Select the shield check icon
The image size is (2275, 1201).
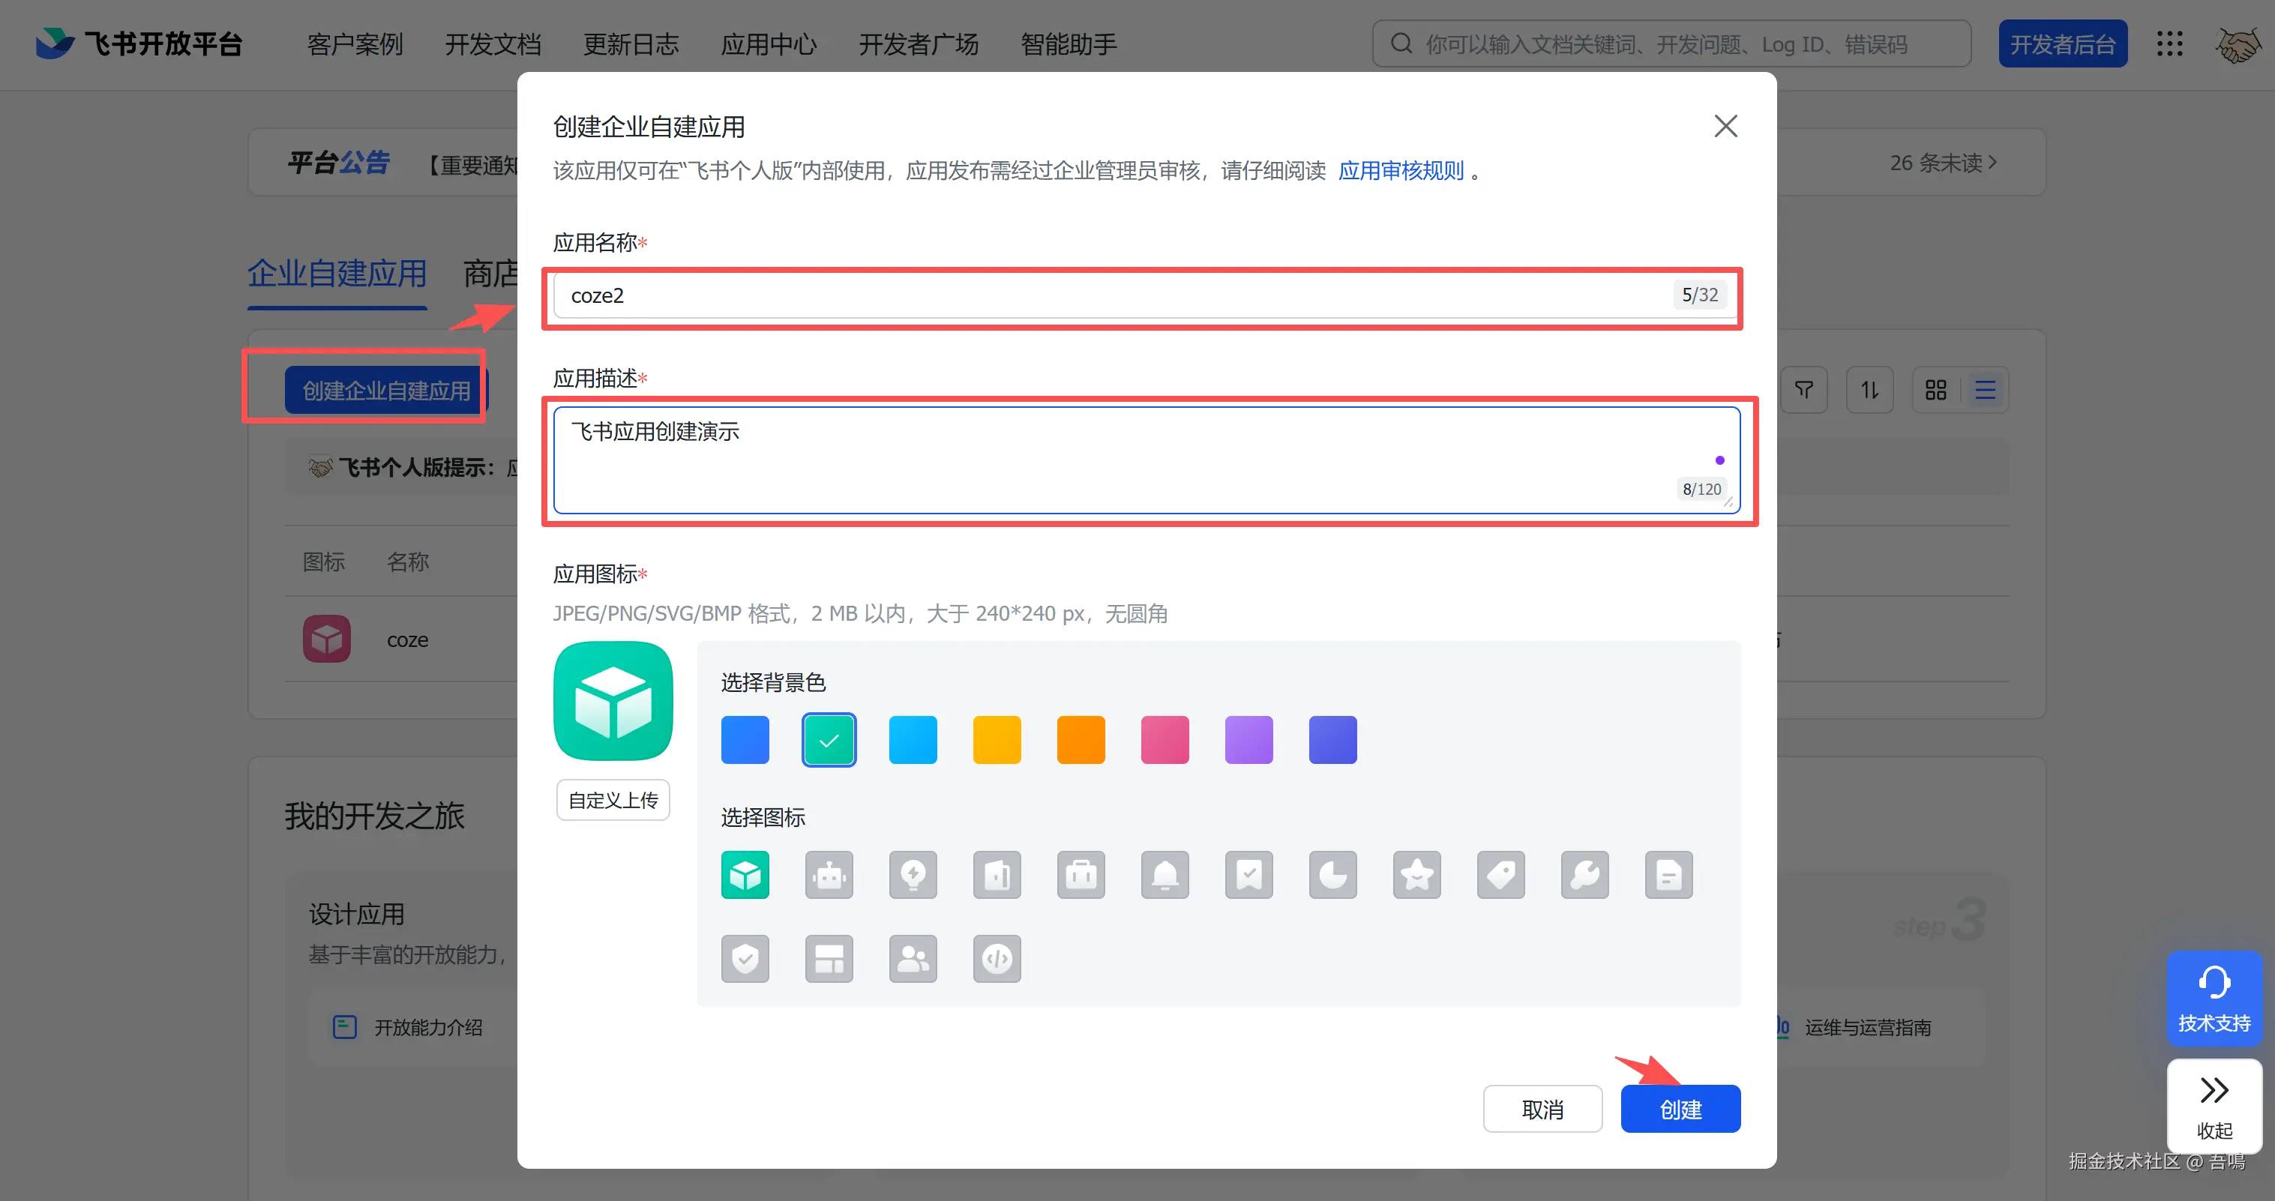pyautogui.click(x=745, y=959)
